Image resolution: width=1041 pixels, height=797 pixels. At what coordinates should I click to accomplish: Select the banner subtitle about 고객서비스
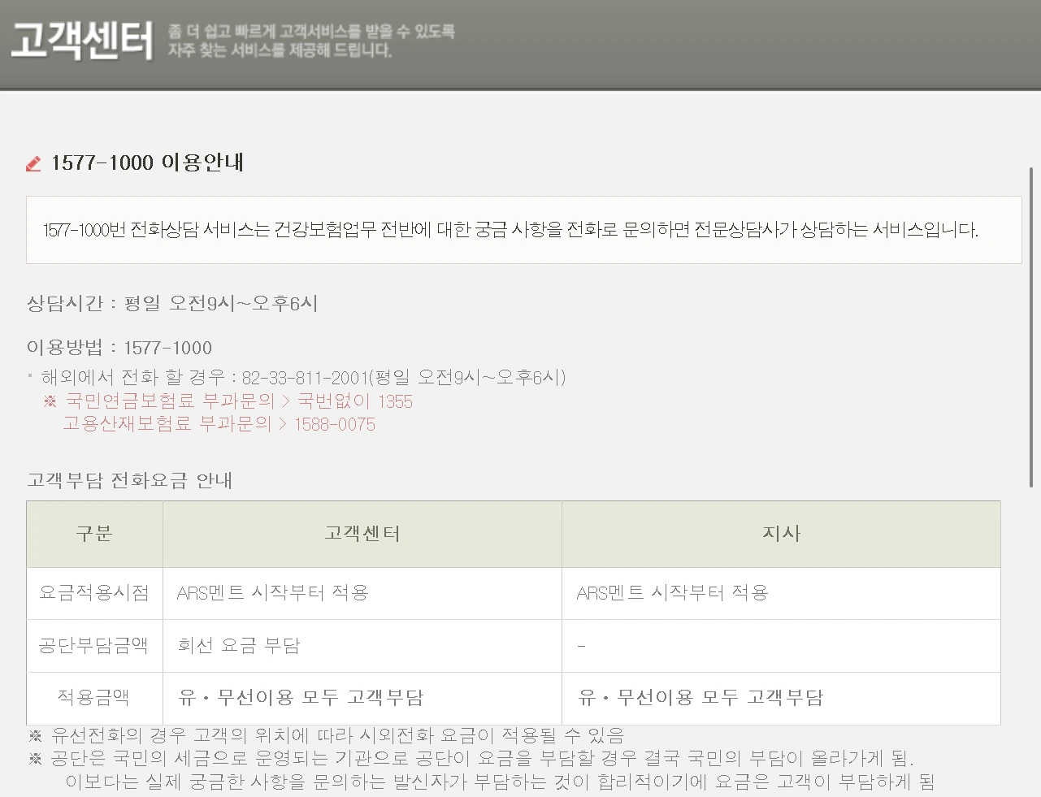click(x=310, y=41)
